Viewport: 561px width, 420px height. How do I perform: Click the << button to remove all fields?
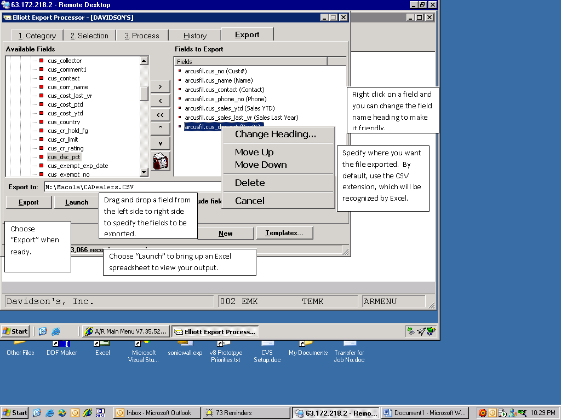pyautogui.click(x=161, y=115)
